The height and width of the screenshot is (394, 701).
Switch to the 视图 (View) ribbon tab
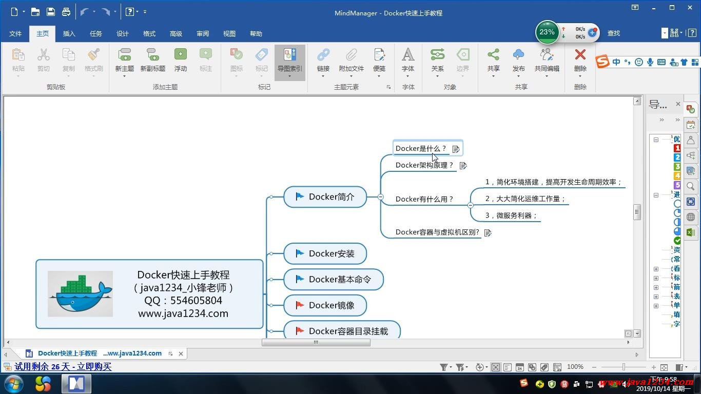pyautogui.click(x=229, y=34)
